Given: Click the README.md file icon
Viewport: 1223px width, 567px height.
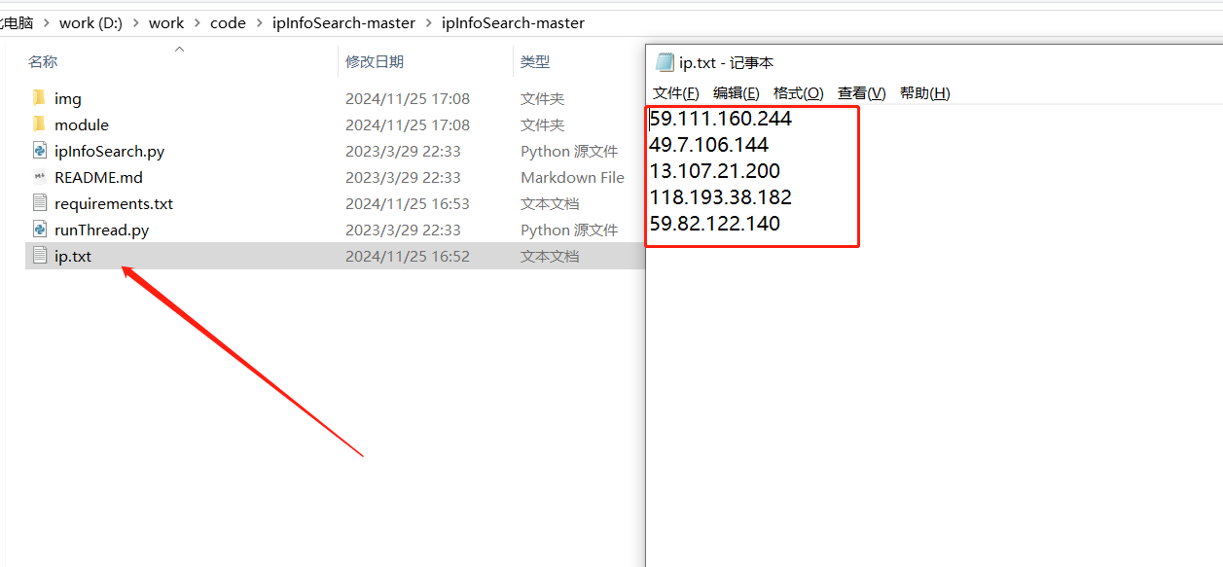Looking at the screenshot, I should tap(39, 177).
